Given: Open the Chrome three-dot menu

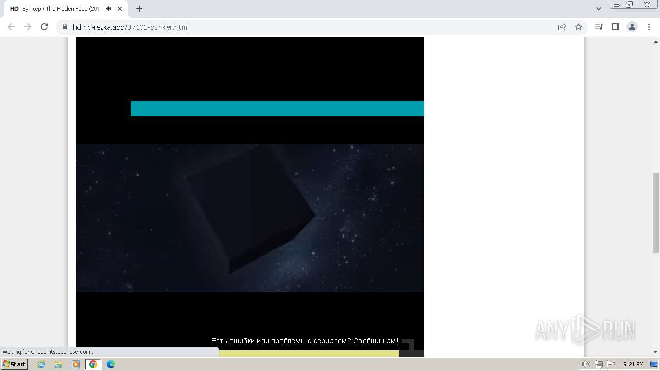Looking at the screenshot, I should coord(649,27).
